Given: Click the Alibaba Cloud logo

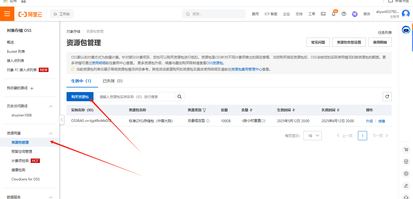Looking at the screenshot, I should click(x=30, y=14).
